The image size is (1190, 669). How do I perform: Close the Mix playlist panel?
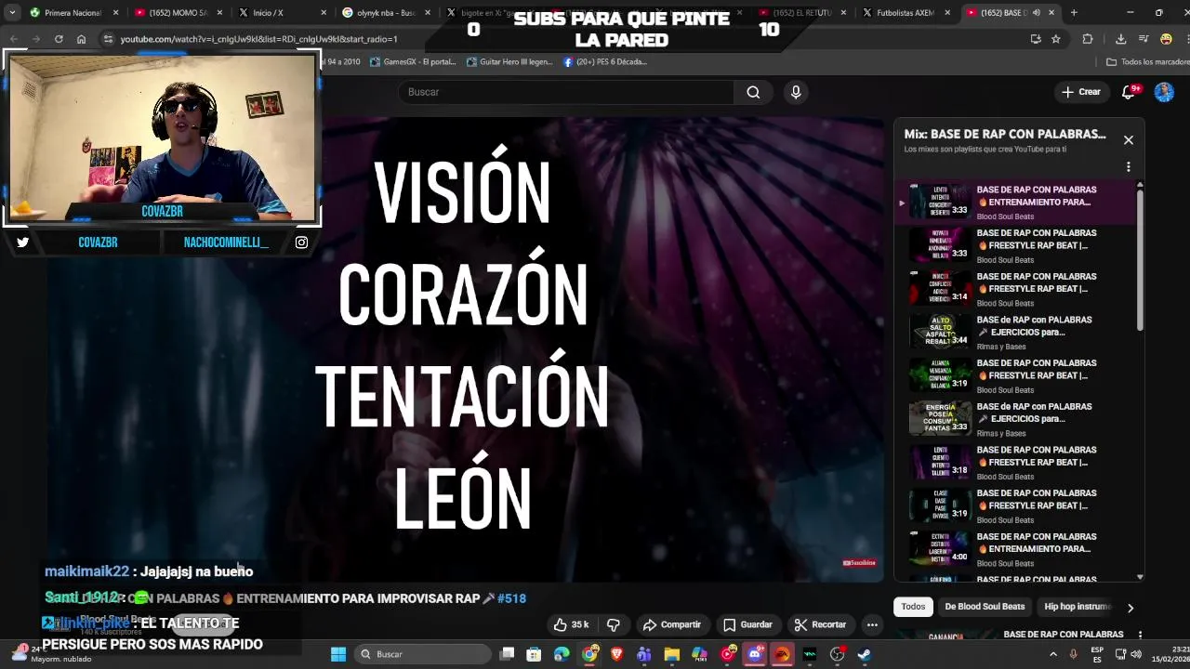tap(1129, 140)
